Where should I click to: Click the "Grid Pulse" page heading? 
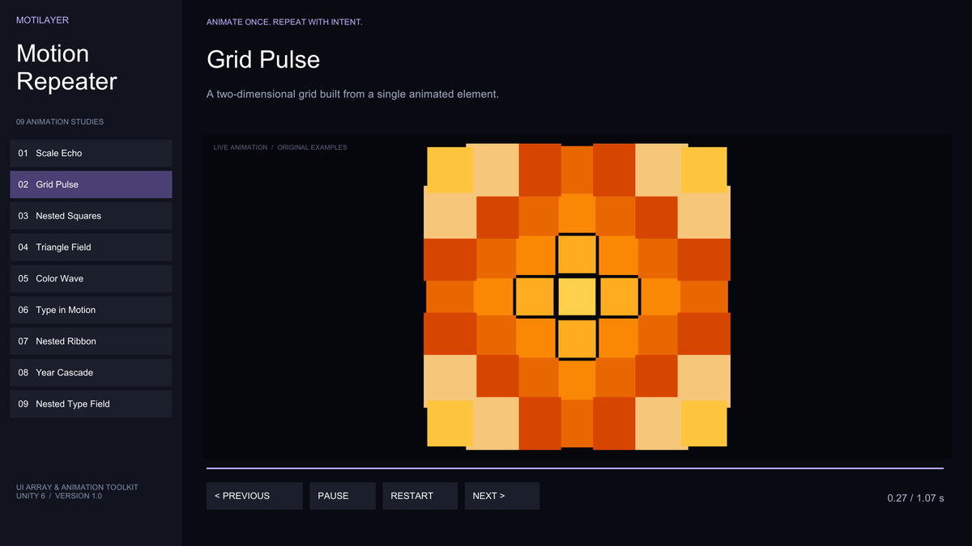(x=263, y=59)
